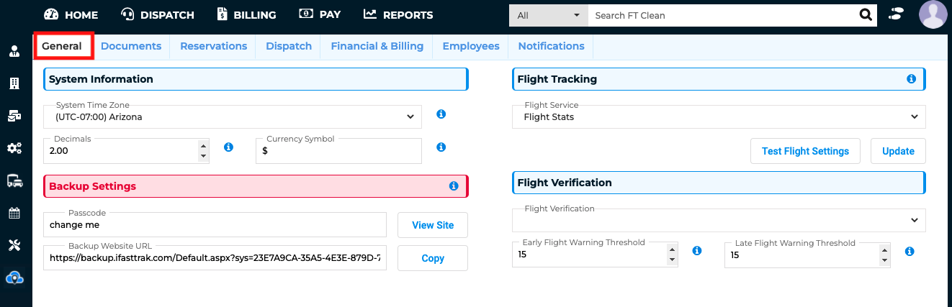This screenshot has height=307, width=952.
Task: Click the Currency Symbol field
Action: pyautogui.click(x=338, y=151)
